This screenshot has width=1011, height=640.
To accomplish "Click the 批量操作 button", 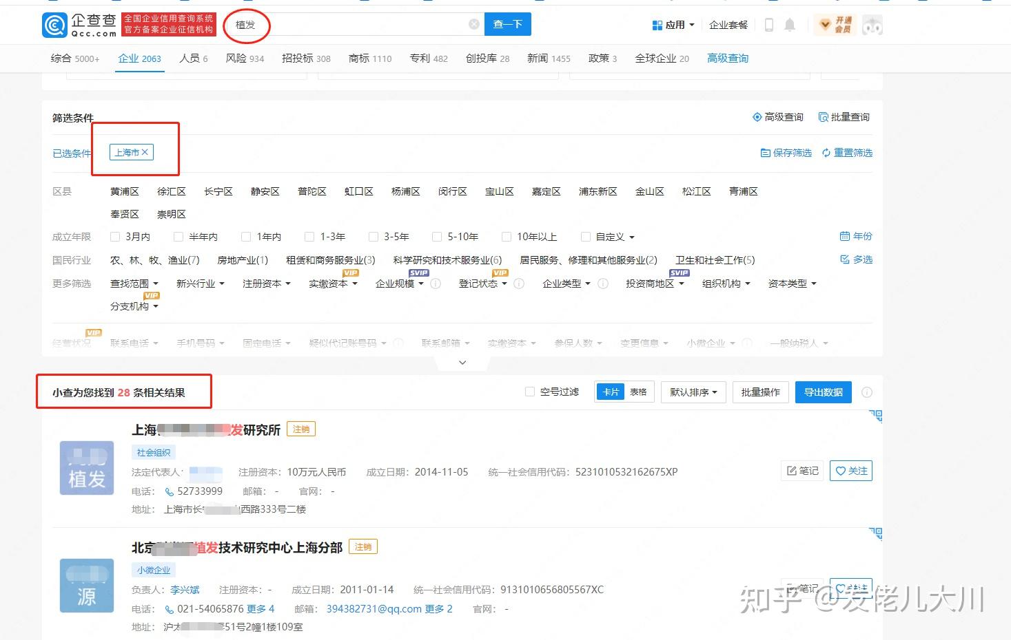I will click(x=761, y=392).
